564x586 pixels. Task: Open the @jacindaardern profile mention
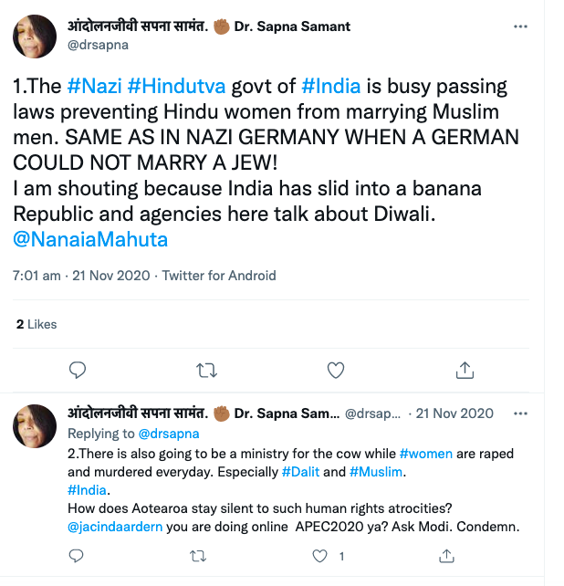(114, 527)
